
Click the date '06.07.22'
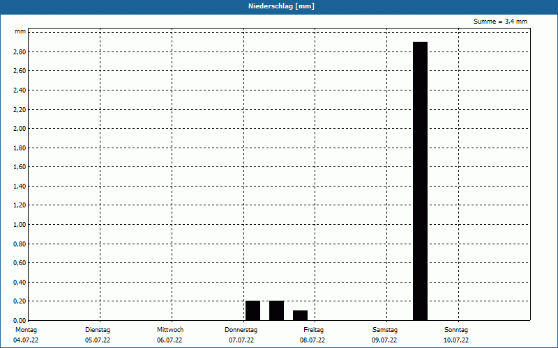coord(169,340)
